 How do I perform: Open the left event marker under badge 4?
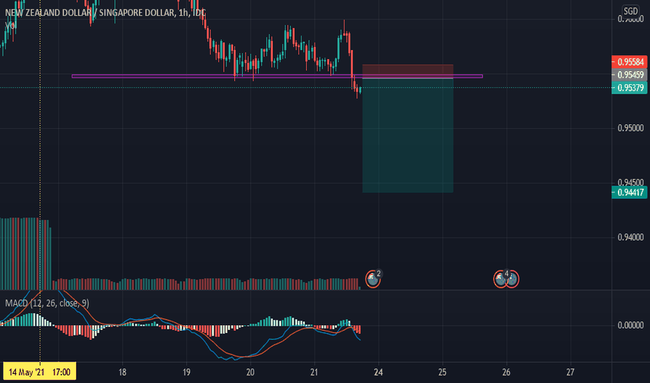[x=500, y=279]
